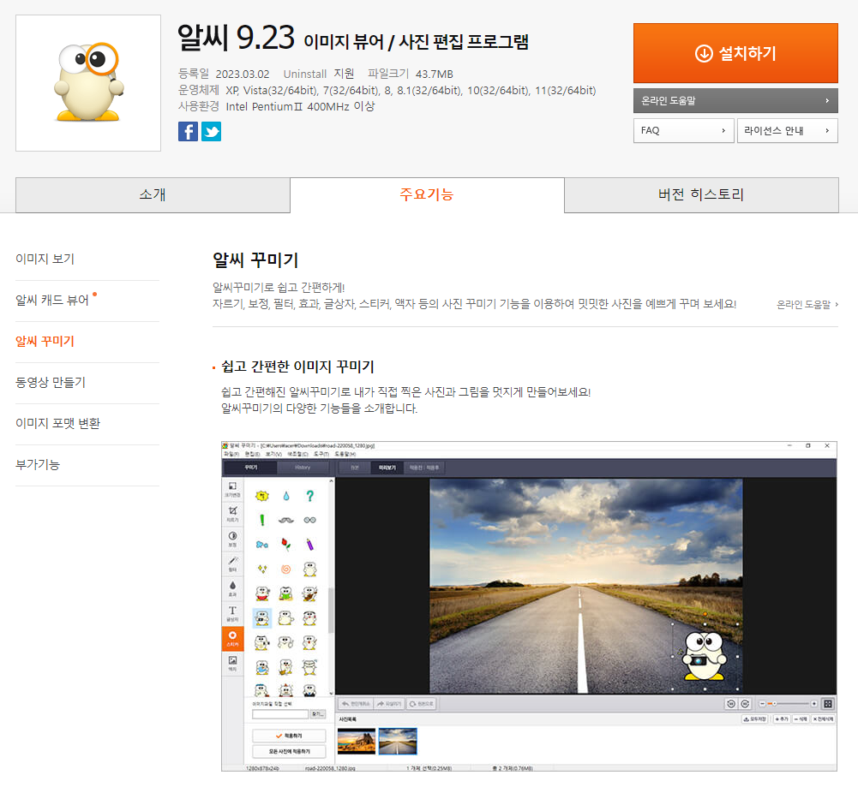
Task: Click the 적용하기 apply button
Action: pos(289,736)
